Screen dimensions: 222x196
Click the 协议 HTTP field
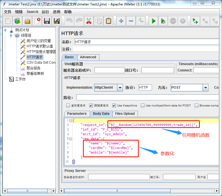(x=145, y=88)
